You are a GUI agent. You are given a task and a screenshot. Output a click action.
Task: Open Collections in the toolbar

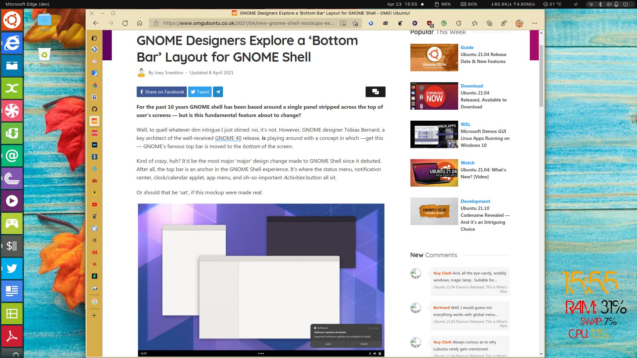489,23
